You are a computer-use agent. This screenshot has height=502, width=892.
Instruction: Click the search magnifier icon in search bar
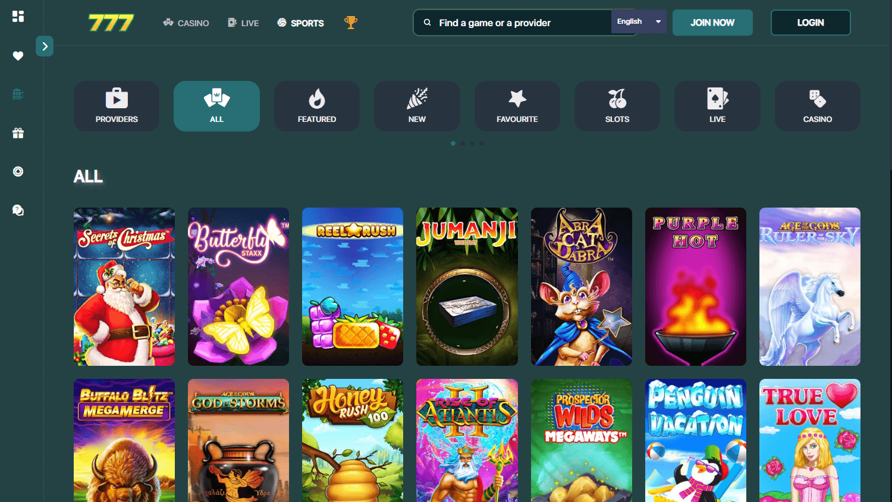[x=427, y=22]
